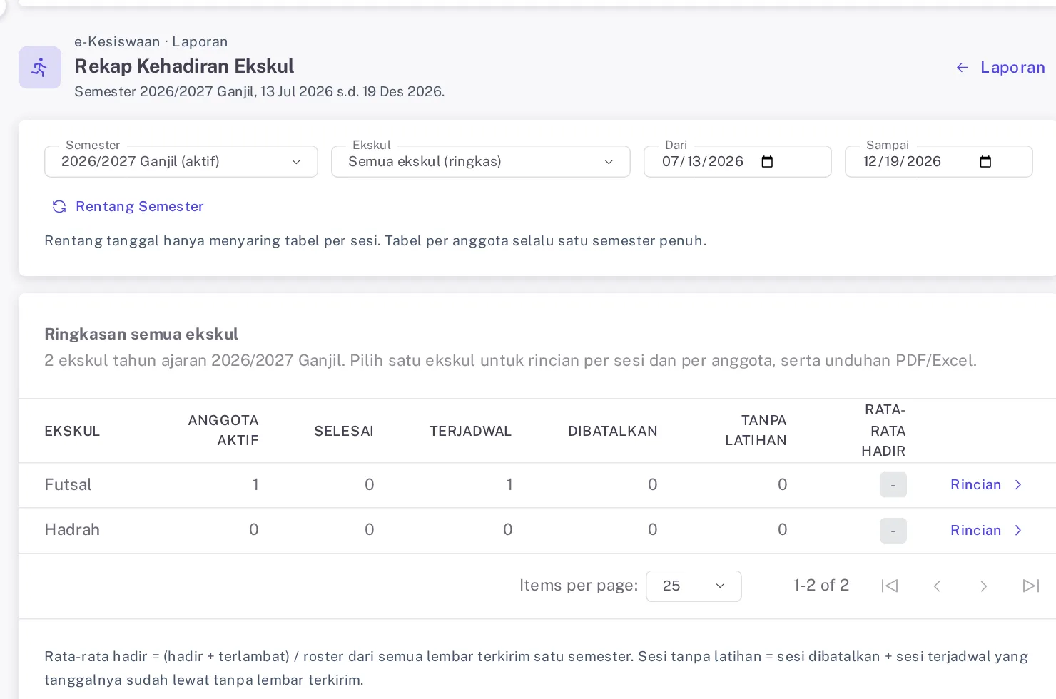Open the Semester dropdown

(x=181, y=162)
